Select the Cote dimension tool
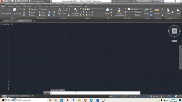 (65, 11)
